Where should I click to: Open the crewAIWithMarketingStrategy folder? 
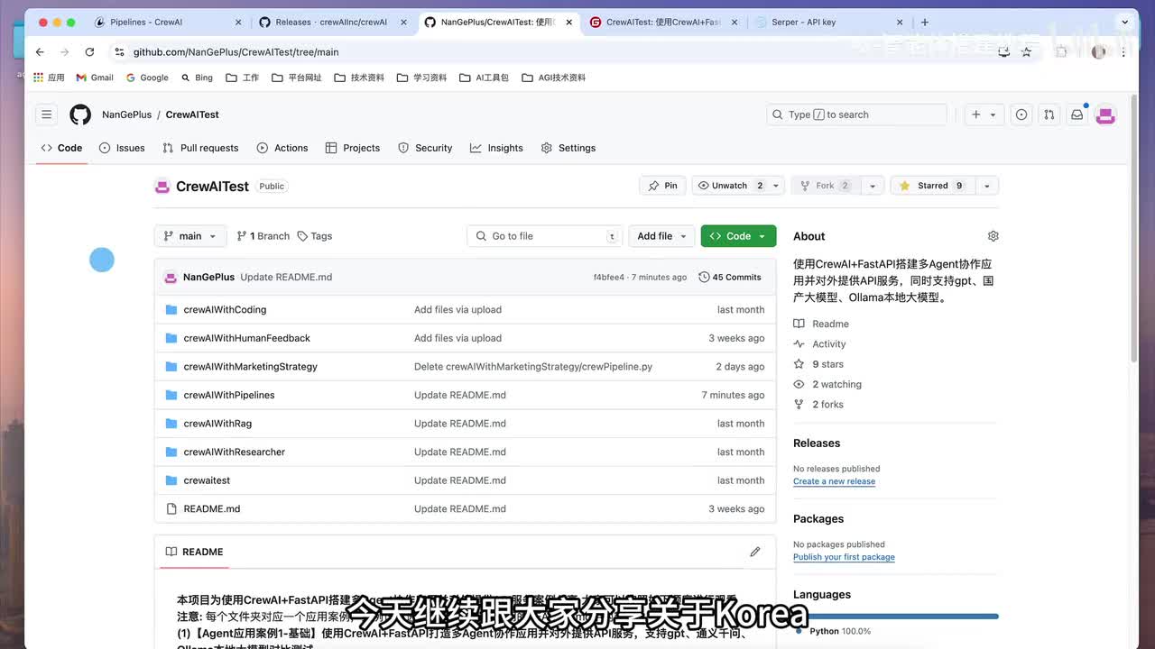click(250, 367)
